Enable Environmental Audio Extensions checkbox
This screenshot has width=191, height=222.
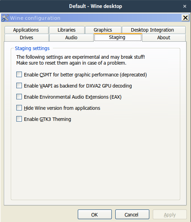pyautogui.click(x=19, y=97)
